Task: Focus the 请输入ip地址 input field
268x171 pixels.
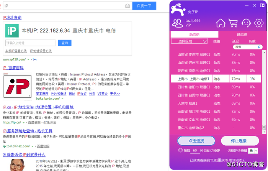Action: [30, 43]
